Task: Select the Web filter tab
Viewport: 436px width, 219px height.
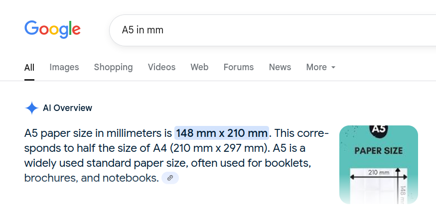Action: click(x=199, y=67)
